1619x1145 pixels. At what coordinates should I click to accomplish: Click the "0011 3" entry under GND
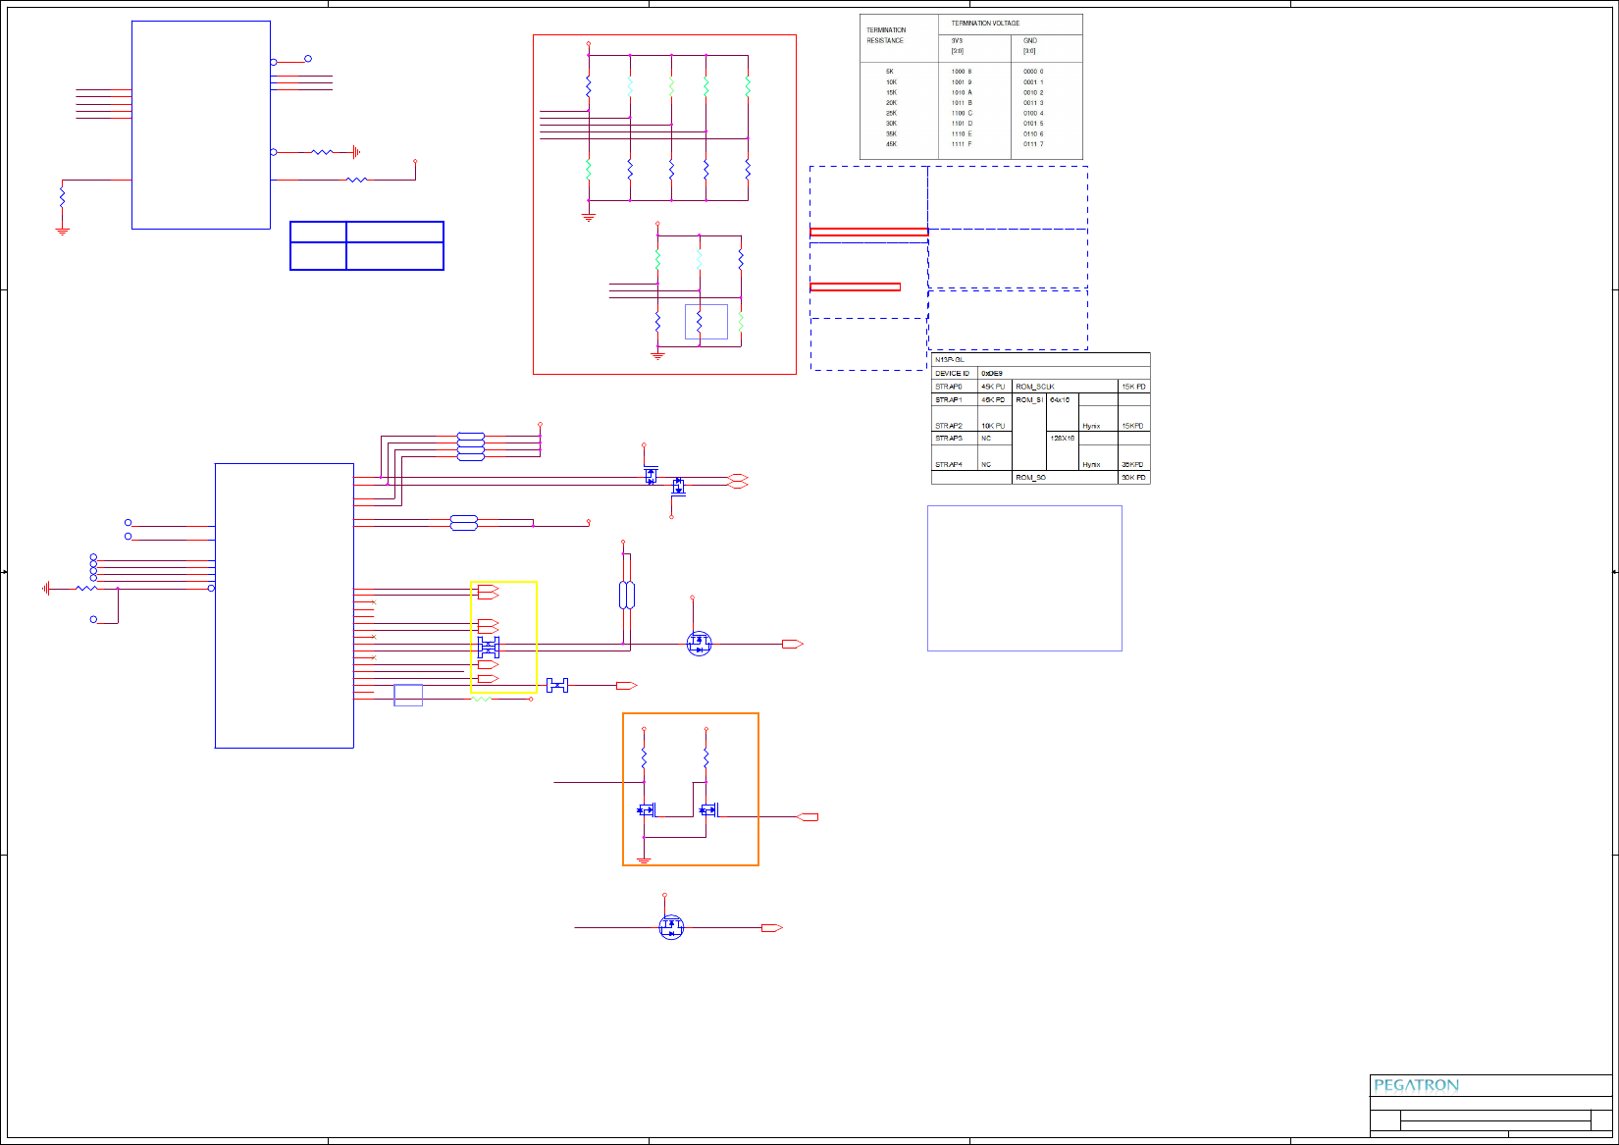click(x=1033, y=103)
